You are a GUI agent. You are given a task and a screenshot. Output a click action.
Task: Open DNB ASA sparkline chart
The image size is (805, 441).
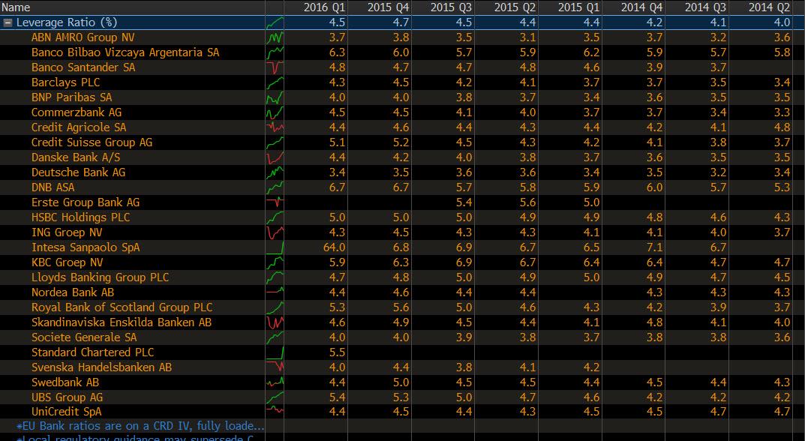coord(275,187)
